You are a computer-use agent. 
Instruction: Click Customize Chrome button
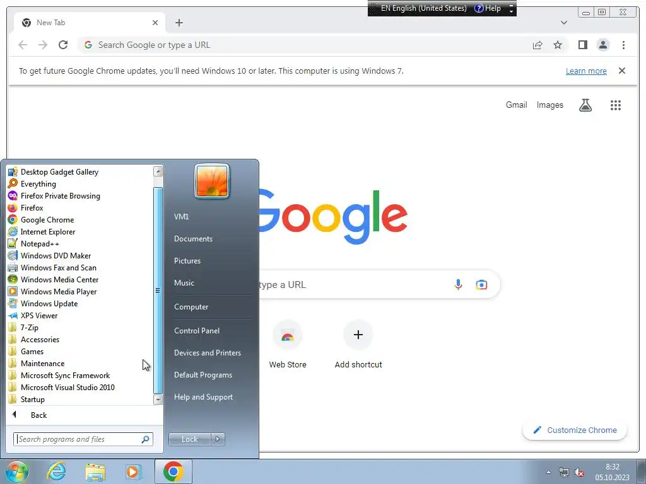pos(575,430)
